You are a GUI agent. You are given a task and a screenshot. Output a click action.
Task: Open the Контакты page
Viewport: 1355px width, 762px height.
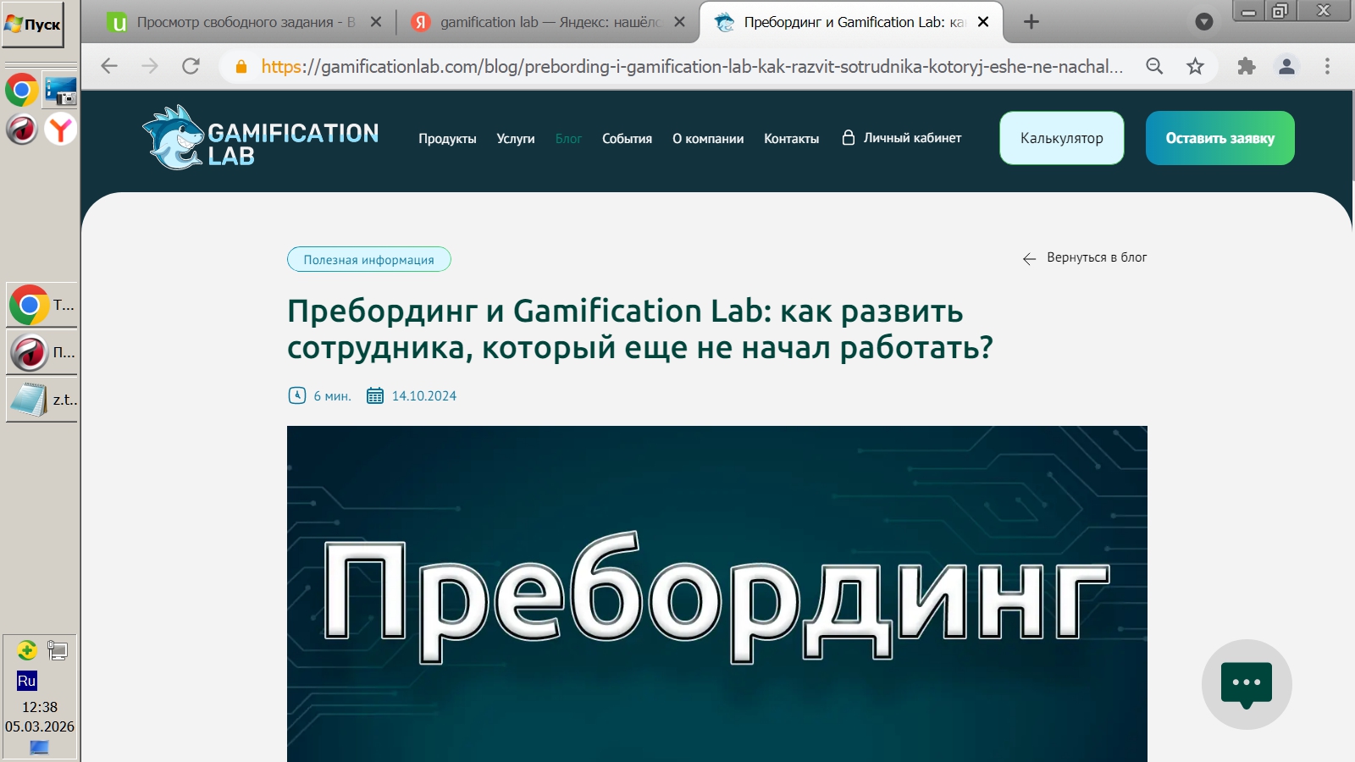click(791, 139)
